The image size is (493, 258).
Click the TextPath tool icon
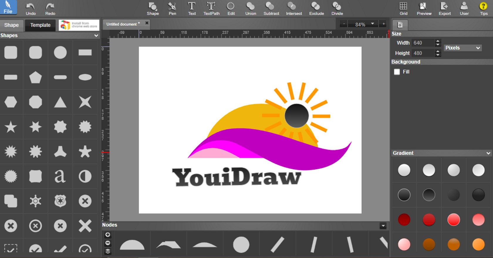point(211,9)
